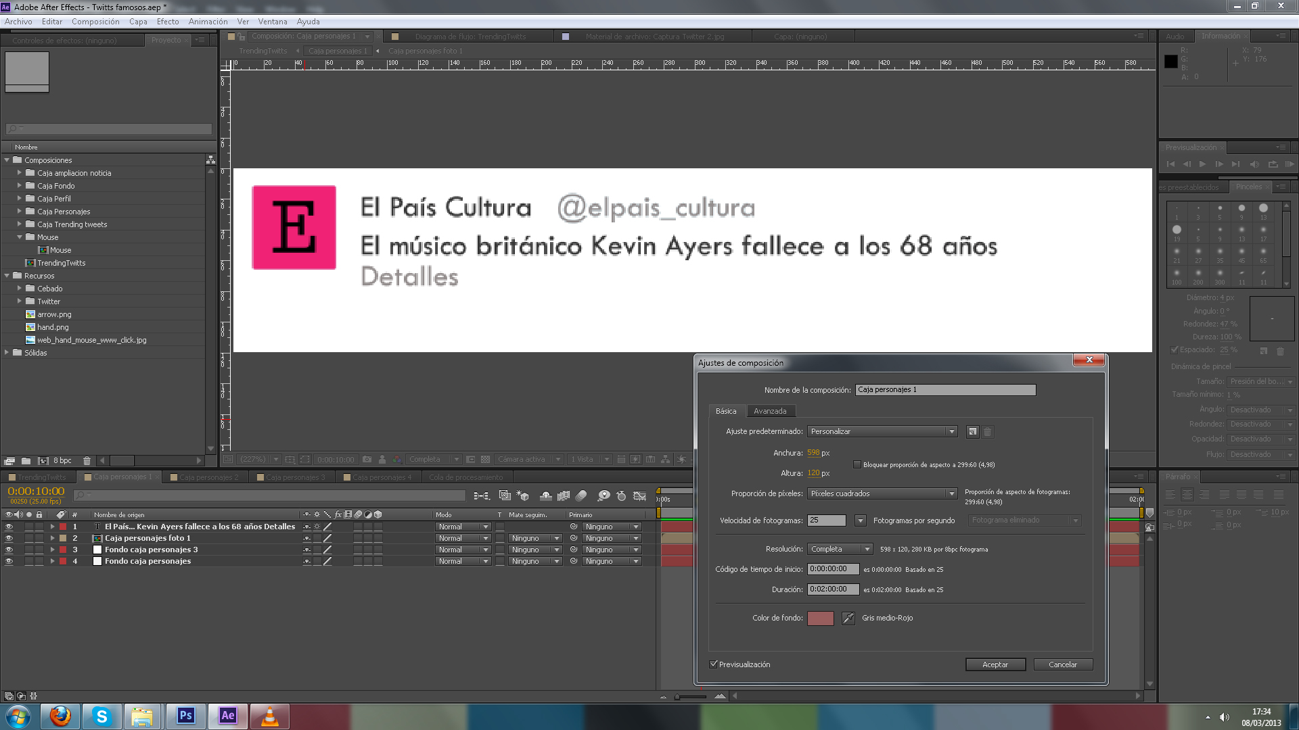Click the Duración input field
Image resolution: width=1299 pixels, height=730 pixels.
pyautogui.click(x=832, y=589)
